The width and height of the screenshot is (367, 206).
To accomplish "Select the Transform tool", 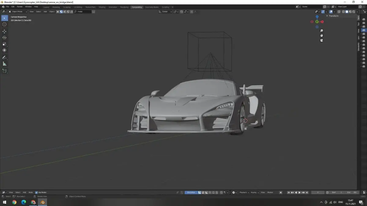I will pyautogui.click(x=4, y=50).
